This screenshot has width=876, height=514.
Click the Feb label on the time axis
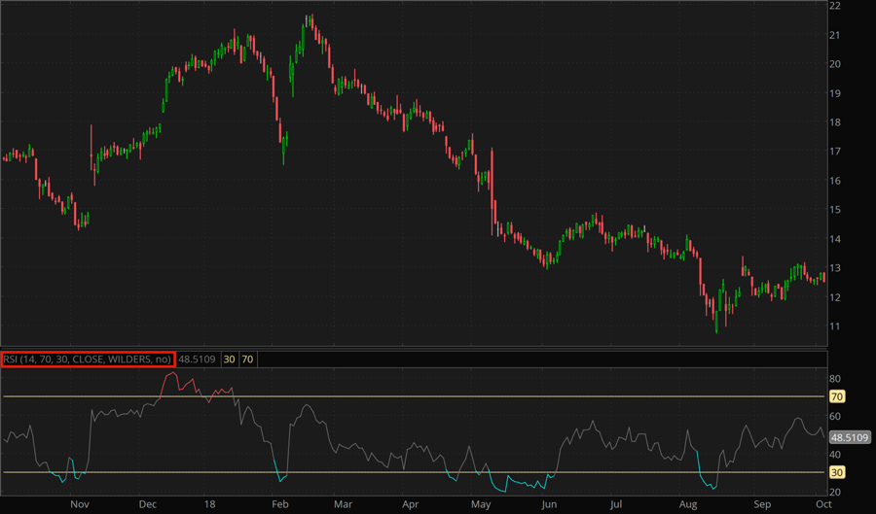279,505
